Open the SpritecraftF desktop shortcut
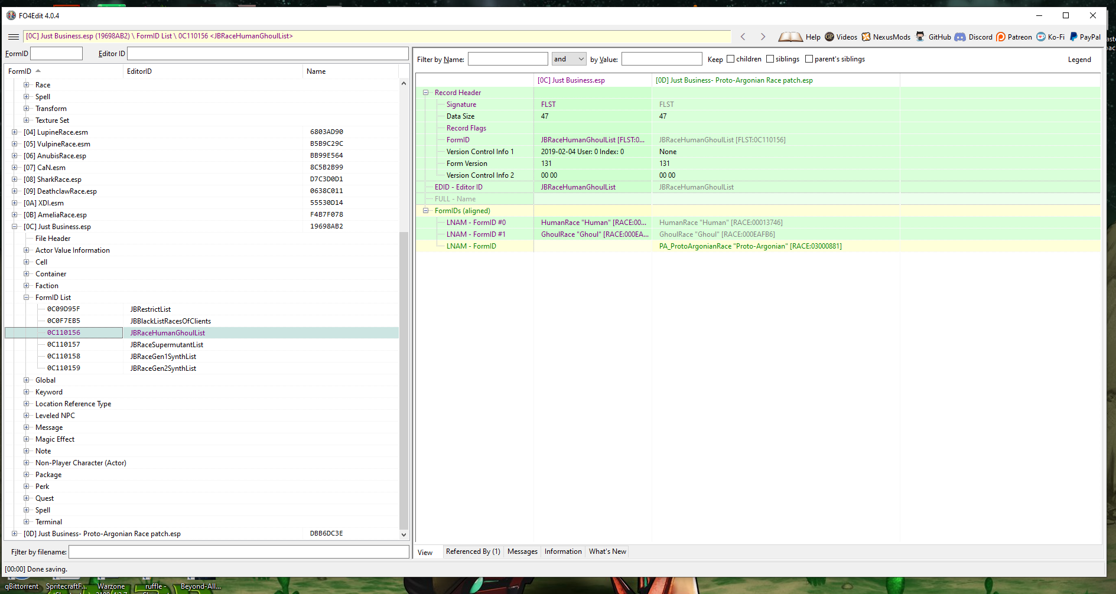1116x594 pixels. point(66,586)
